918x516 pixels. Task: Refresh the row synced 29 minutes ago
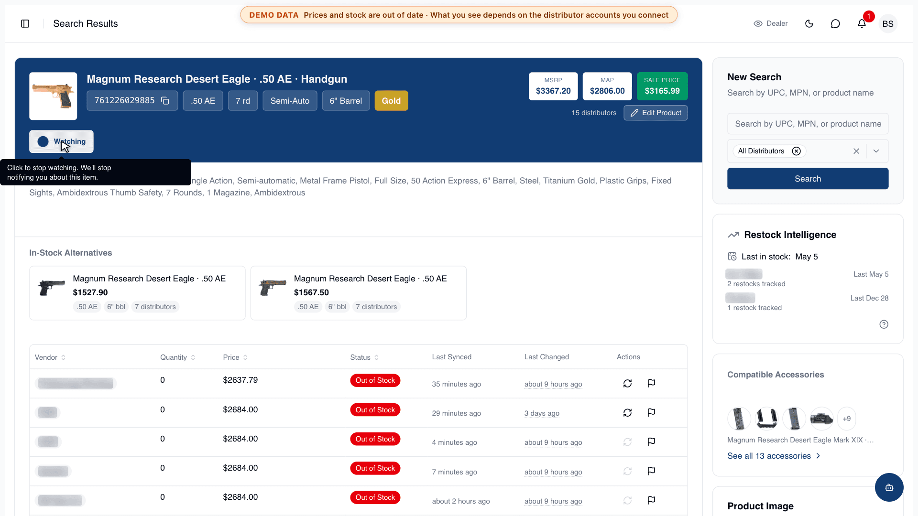point(627,413)
